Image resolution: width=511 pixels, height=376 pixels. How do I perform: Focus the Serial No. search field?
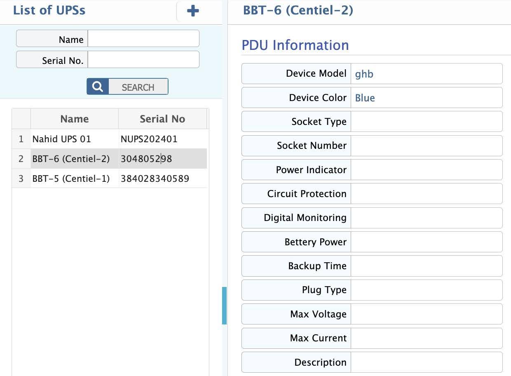pyautogui.click(x=143, y=60)
